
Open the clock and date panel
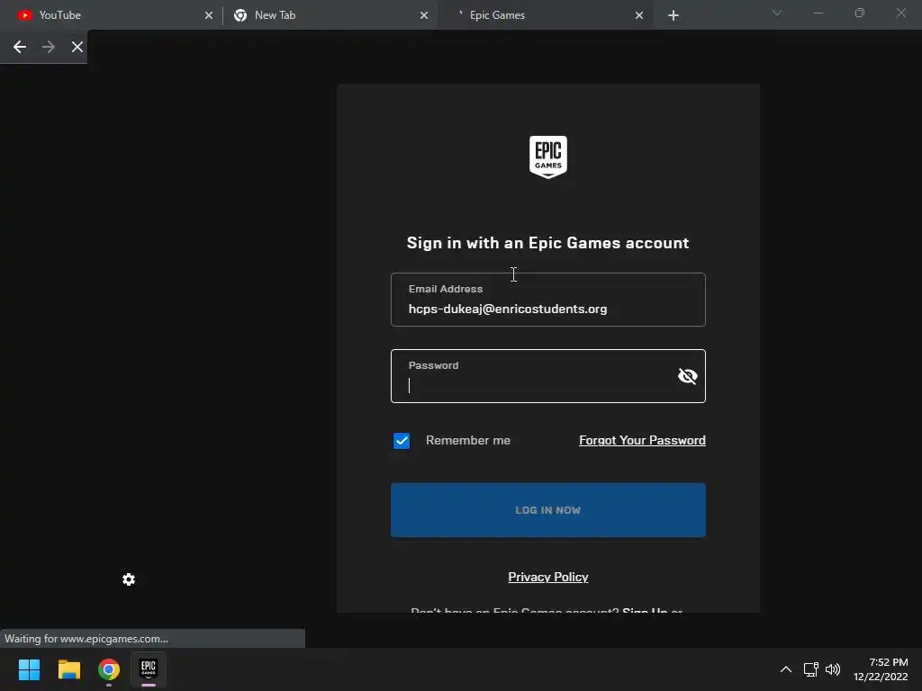coord(881,669)
